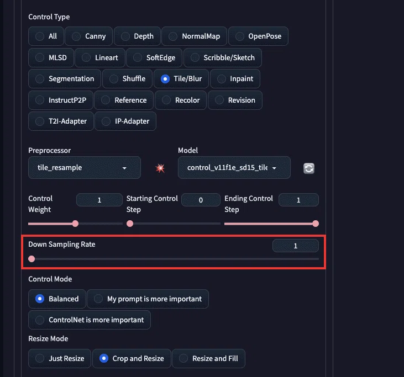Screen dimensions: 404x377
Task: Click the Ending Control Step value field
Action: (x=298, y=200)
